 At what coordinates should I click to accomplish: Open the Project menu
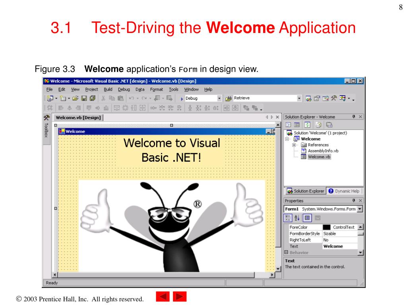tap(92, 89)
